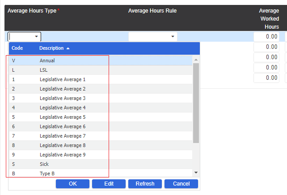Click the Average Worked Hours column header
The width and height of the screenshot is (287, 195).
(269, 18)
